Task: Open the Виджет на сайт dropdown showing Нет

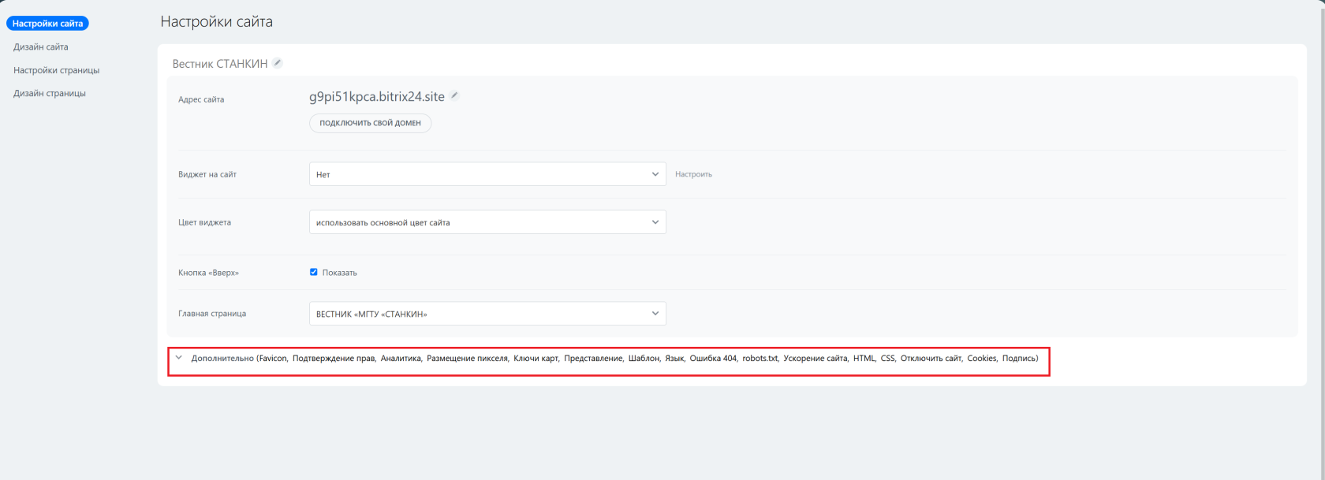Action: pos(487,174)
